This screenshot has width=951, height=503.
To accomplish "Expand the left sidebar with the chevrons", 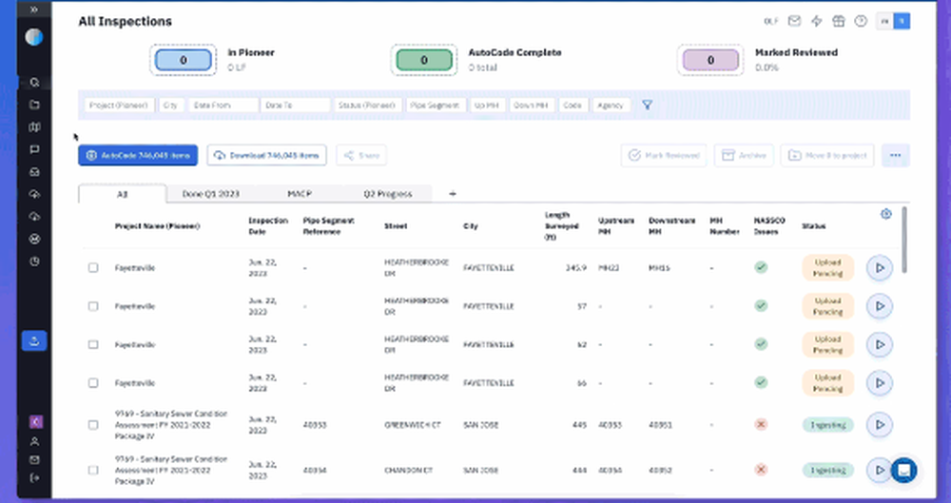I will [x=34, y=10].
